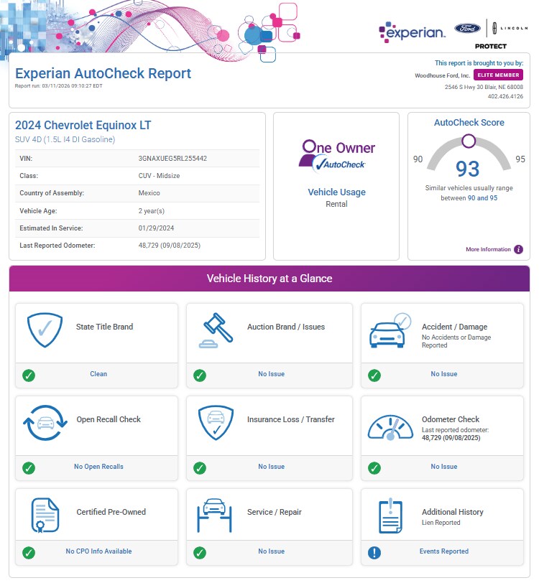Image resolution: width=539 pixels, height=583 pixels.
Task: Click the Experian AutoCheck Report heading
Action: point(103,74)
